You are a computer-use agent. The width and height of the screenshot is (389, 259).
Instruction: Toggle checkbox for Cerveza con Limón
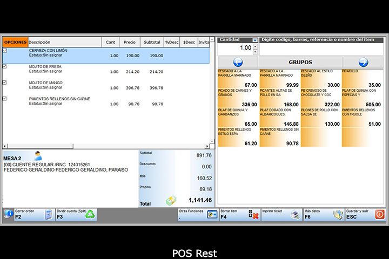pyautogui.click(x=5, y=51)
